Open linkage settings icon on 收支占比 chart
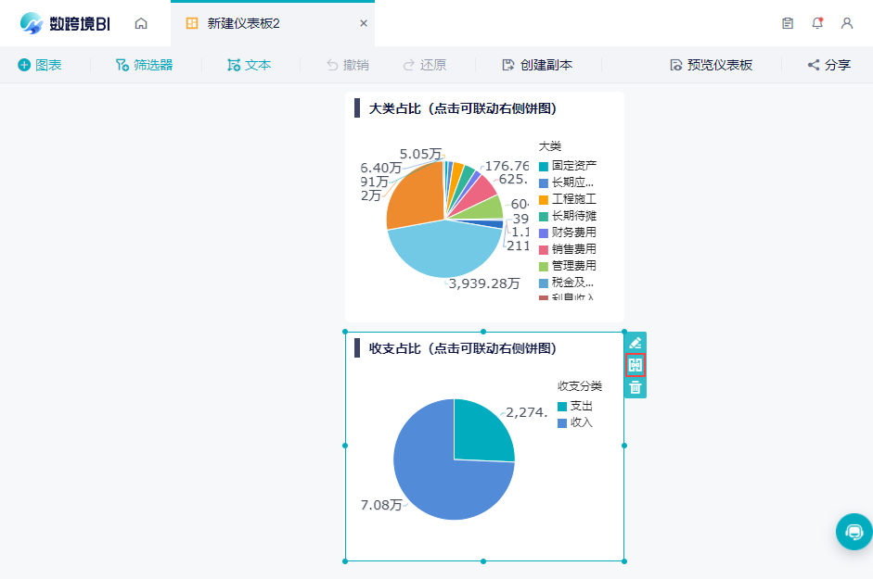Image resolution: width=873 pixels, height=579 pixels. (635, 365)
